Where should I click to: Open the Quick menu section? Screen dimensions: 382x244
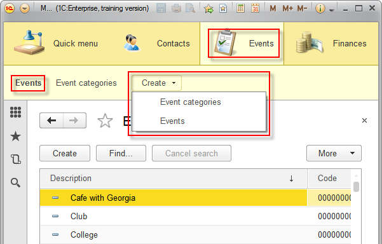pyautogui.click(x=56, y=43)
